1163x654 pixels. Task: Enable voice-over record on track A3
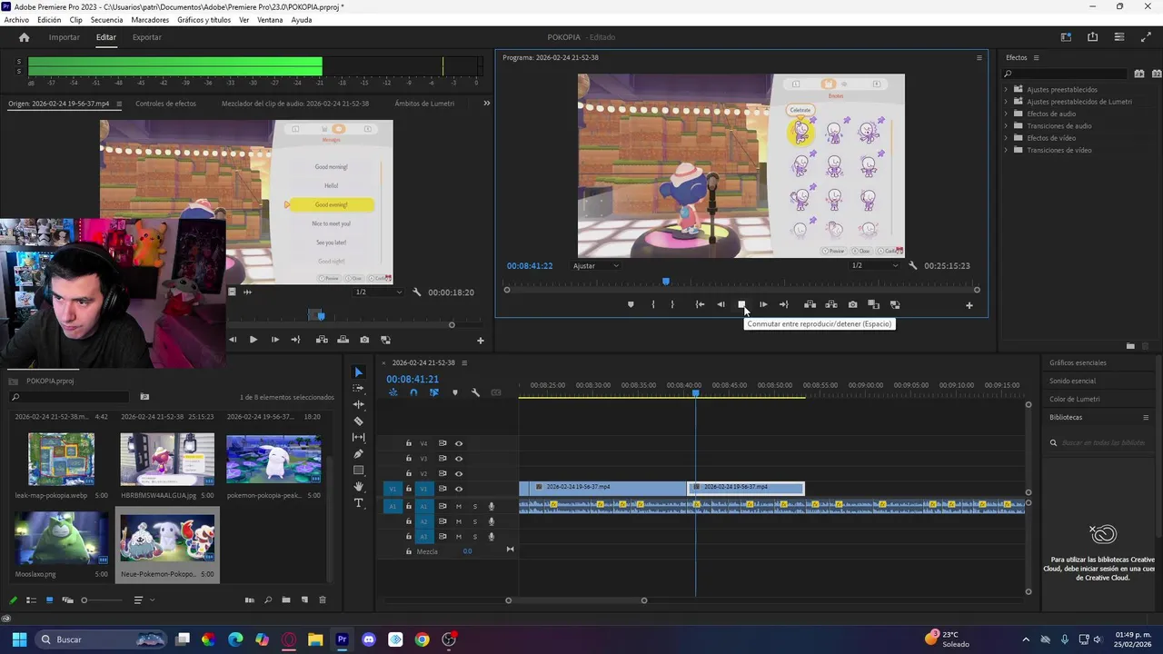coord(492,537)
